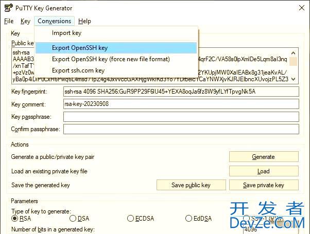310x234 pixels.
Task: Click the Generate button
Action: click(x=264, y=157)
